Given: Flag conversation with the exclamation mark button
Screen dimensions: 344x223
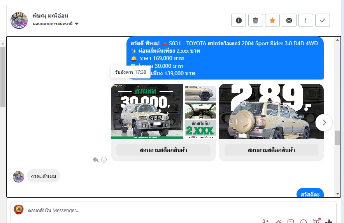Looking at the screenshot, I should [x=306, y=20].
